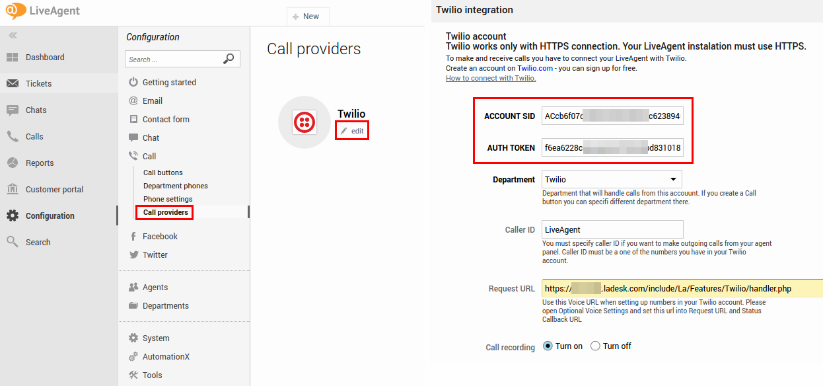Click the System label
Image resolution: width=823 pixels, height=386 pixels.
click(156, 338)
